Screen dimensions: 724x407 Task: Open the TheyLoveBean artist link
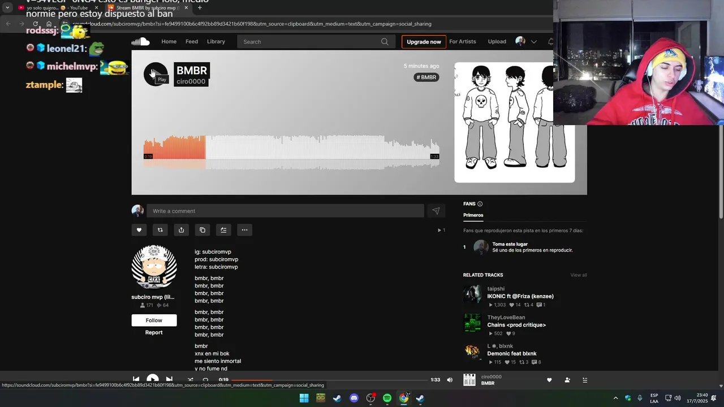506,318
